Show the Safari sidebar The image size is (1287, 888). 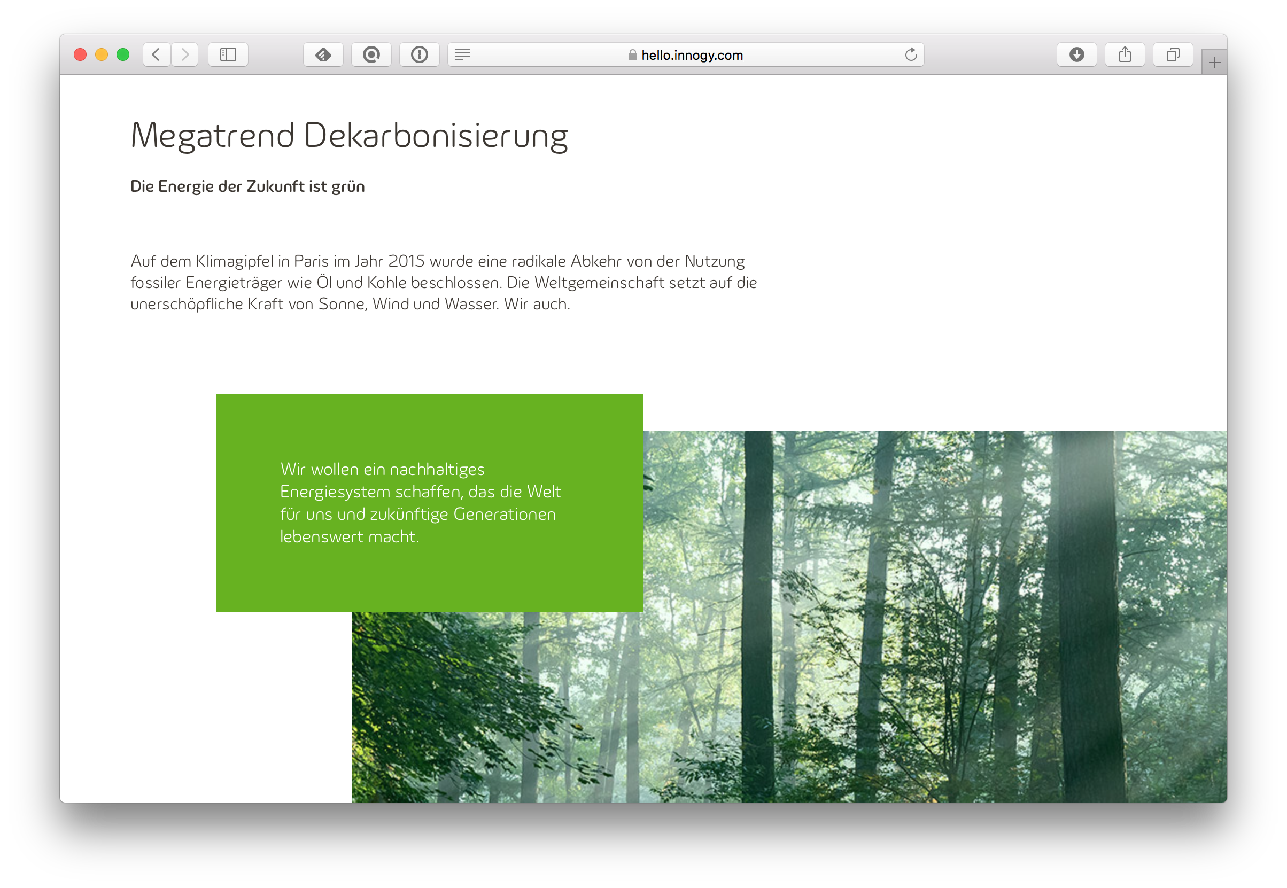click(x=228, y=54)
